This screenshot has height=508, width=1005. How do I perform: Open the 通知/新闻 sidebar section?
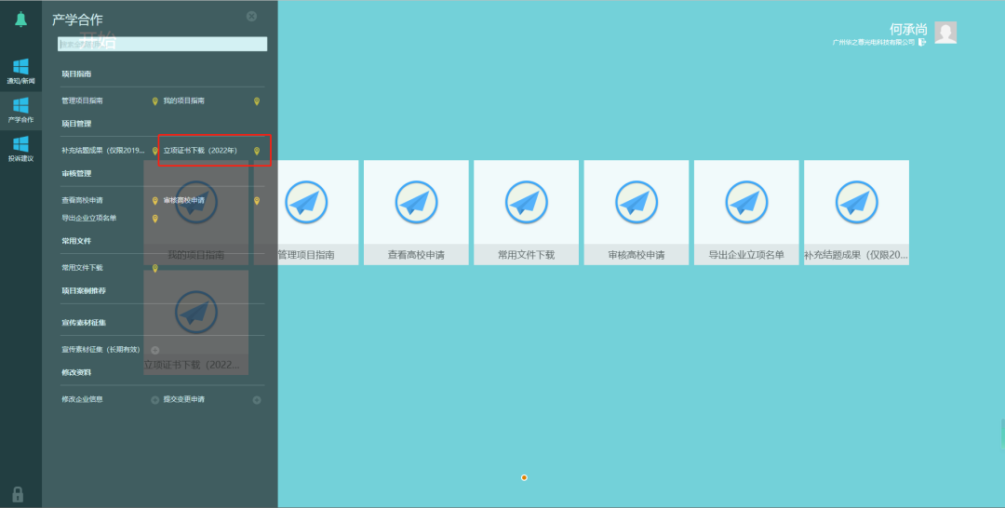(x=20, y=71)
